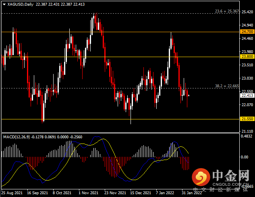The height and width of the screenshot is (197, 255).
Task: Click the 8 Oct 2021 date label
Action: coord(62,193)
